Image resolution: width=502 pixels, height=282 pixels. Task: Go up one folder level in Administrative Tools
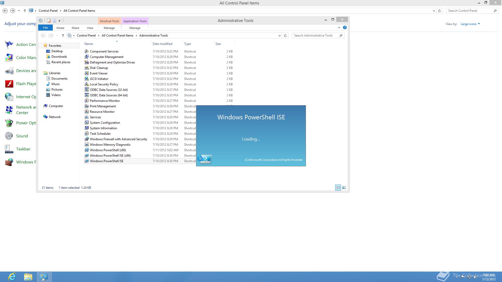pyautogui.click(x=63, y=36)
